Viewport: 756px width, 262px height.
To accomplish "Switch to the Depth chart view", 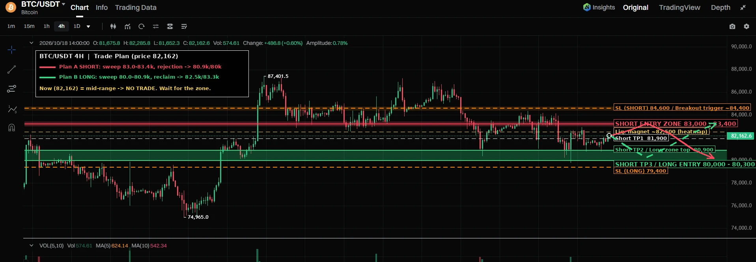I will click(721, 7).
